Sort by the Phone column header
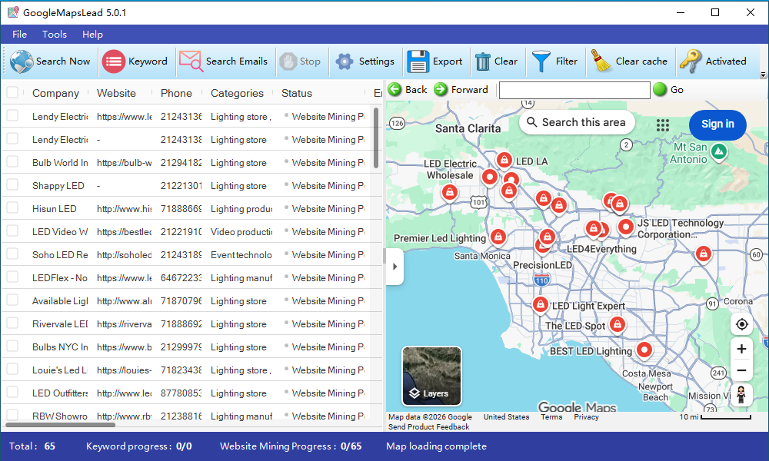Image resolution: width=769 pixels, height=461 pixels. tap(176, 93)
